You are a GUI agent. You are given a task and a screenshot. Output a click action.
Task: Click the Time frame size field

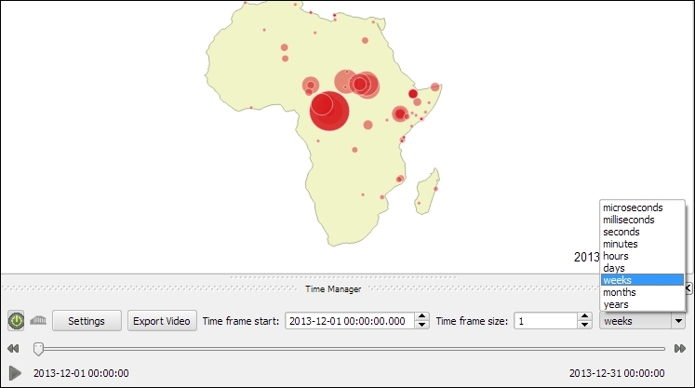point(545,321)
